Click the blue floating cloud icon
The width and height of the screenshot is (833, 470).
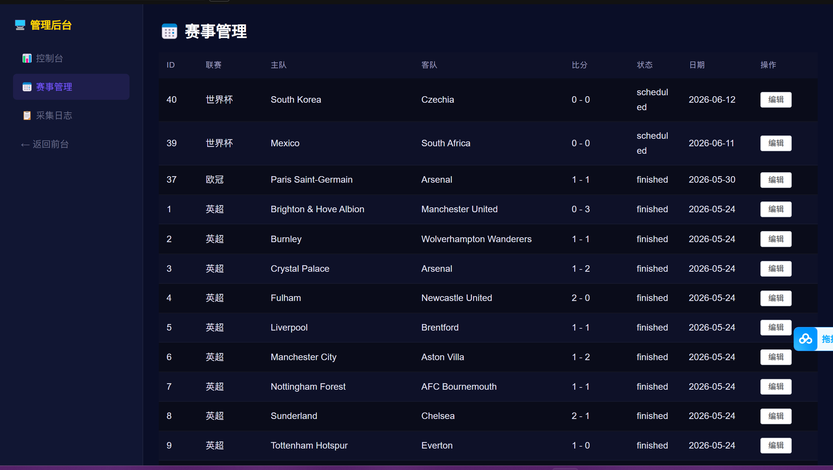pos(806,339)
